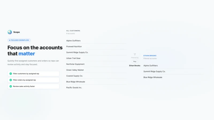214x120 pixels.
Task: Select the Focused Workflow badge
Action: (x=19, y=40)
